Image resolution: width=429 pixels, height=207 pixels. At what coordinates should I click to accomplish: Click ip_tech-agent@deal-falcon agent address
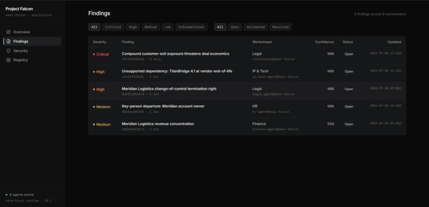[275, 76]
